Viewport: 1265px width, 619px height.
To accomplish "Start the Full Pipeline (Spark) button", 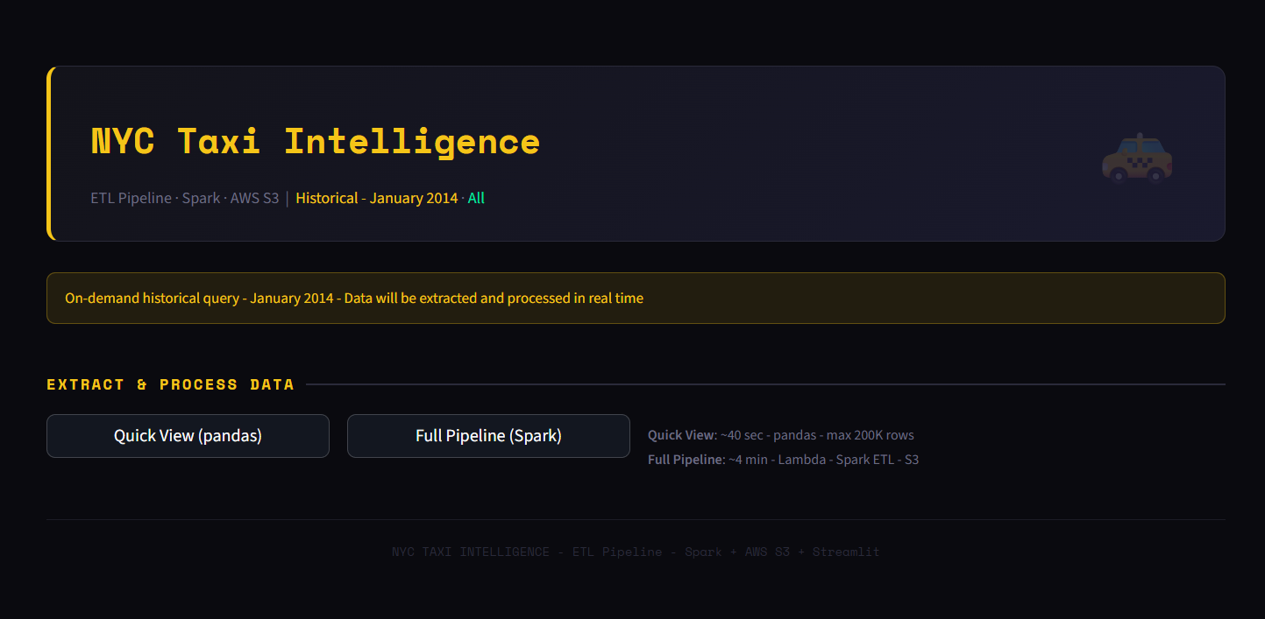I will pos(488,436).
